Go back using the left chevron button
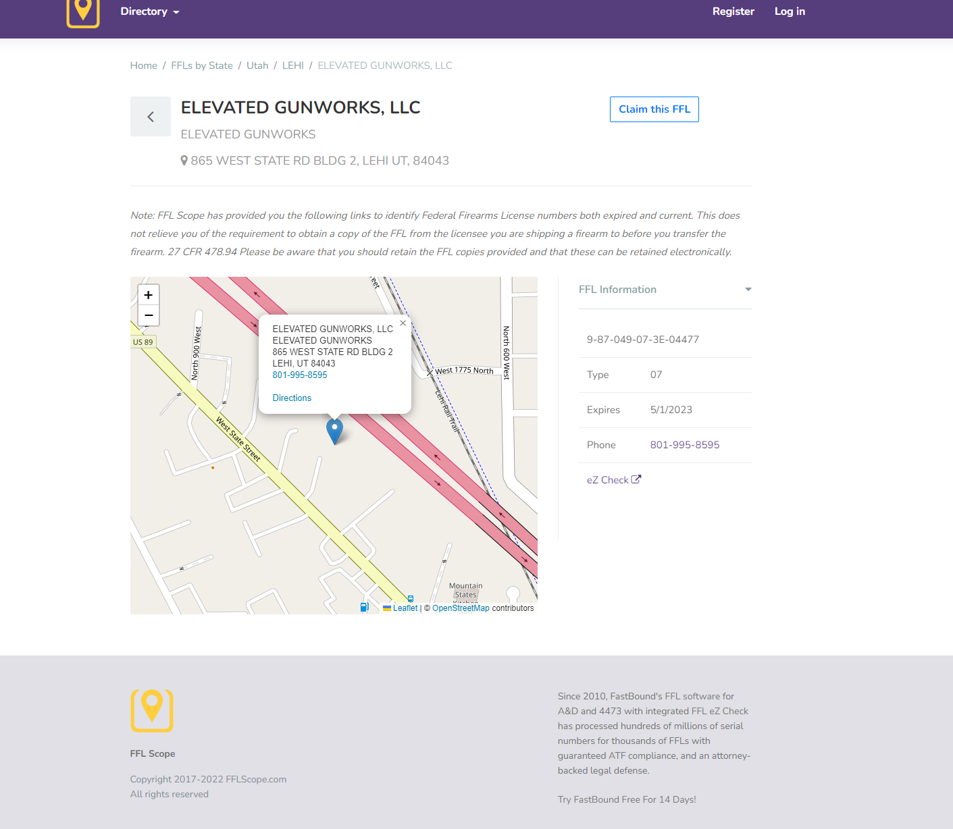The image size is (953, 829). point(151,116)
